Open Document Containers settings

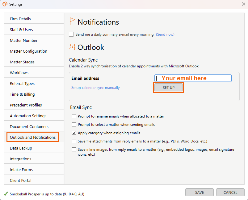[x=34, y=126]
